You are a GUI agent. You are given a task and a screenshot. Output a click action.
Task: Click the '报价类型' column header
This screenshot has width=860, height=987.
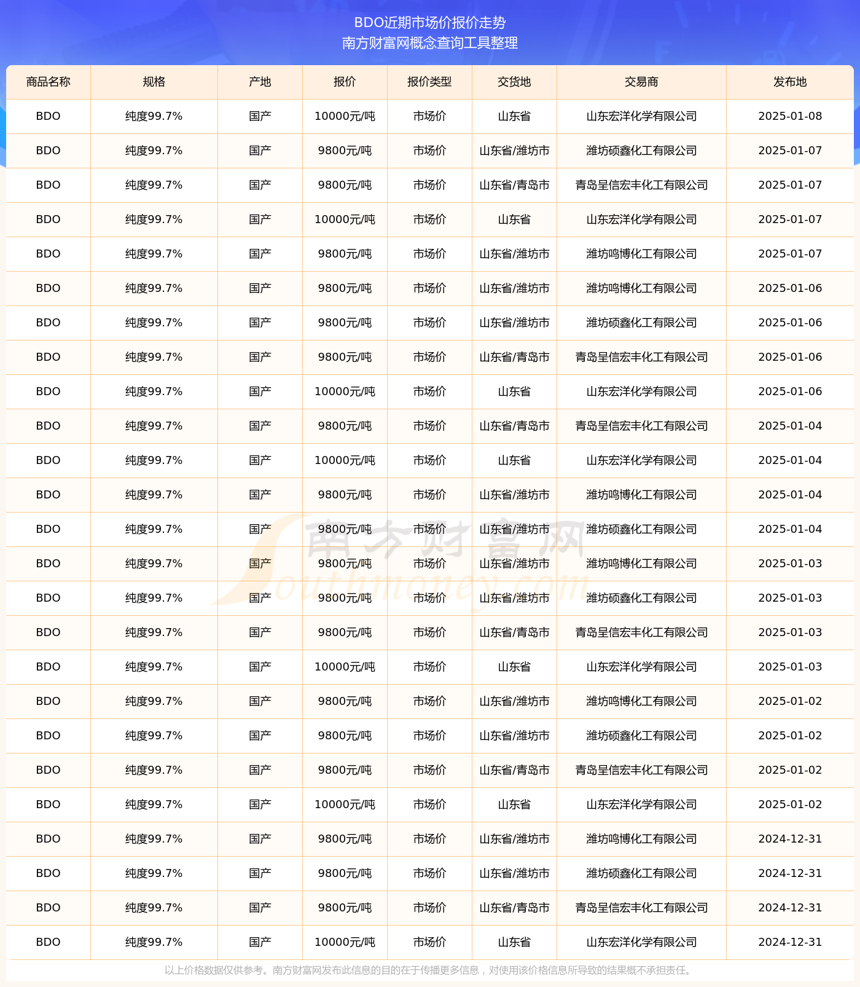(x=429, y=82)
